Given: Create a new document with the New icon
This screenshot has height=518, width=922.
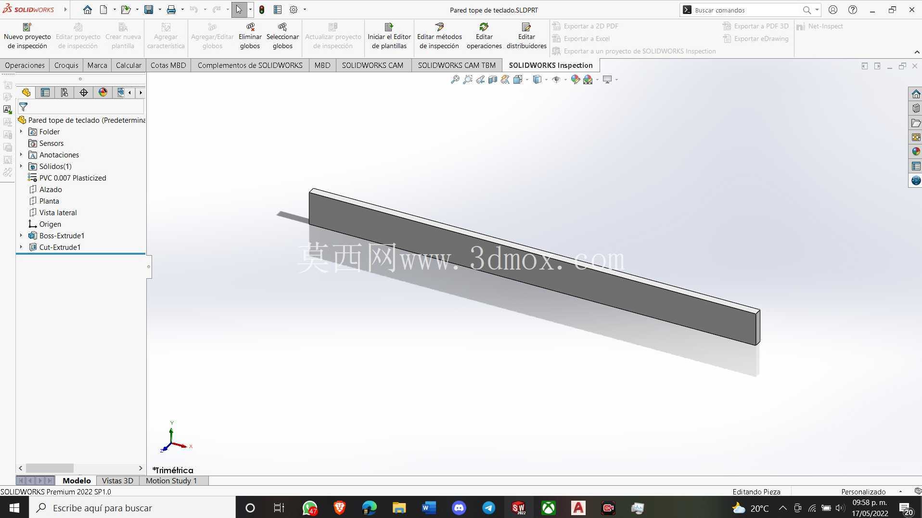Looking at the screenshot, I should coord(103,10).
